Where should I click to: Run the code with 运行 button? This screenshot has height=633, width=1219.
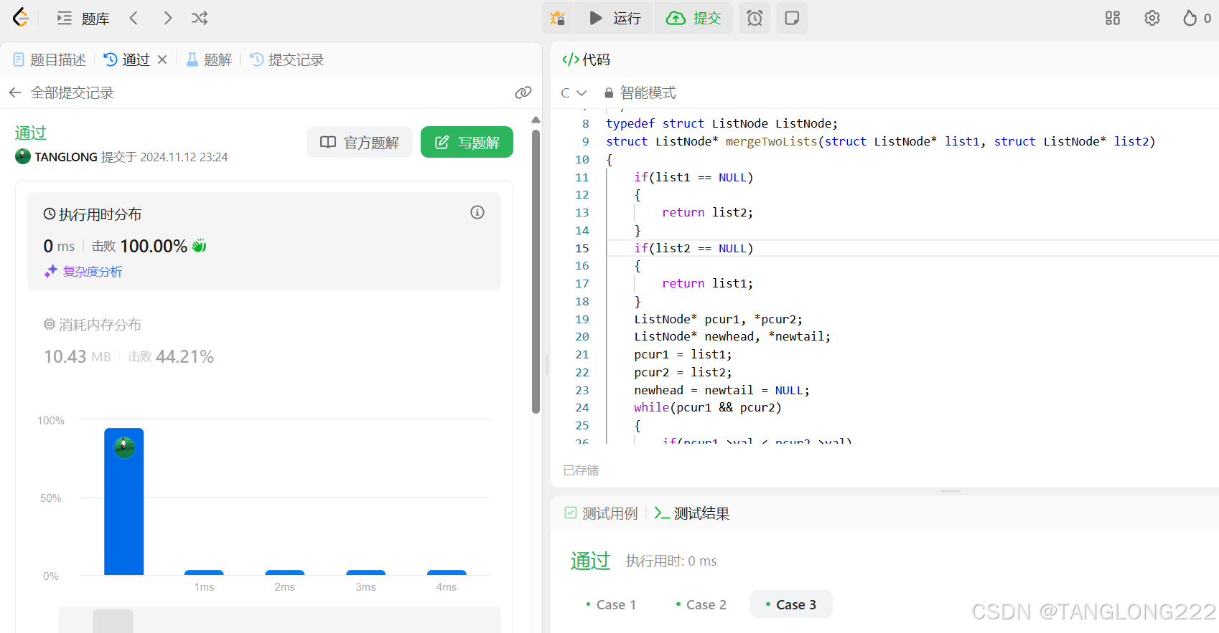tap(615, 18)
